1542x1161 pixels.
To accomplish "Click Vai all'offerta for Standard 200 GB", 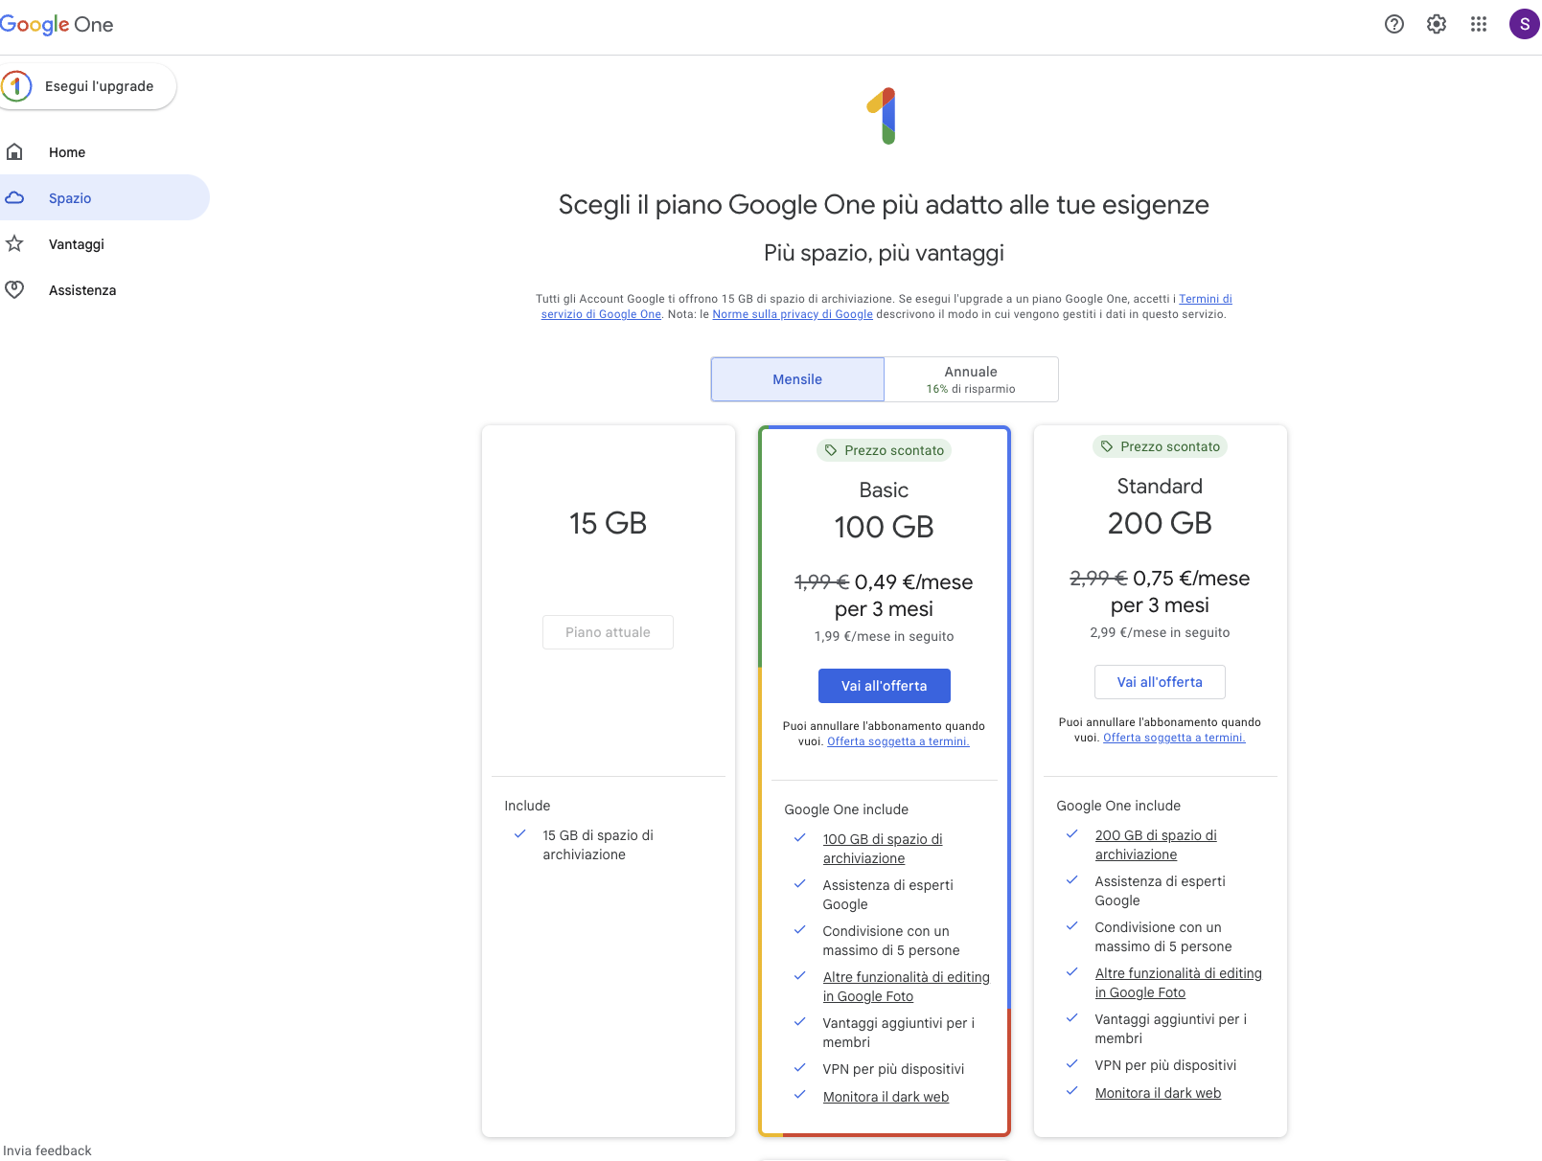I will [1160, 682].
